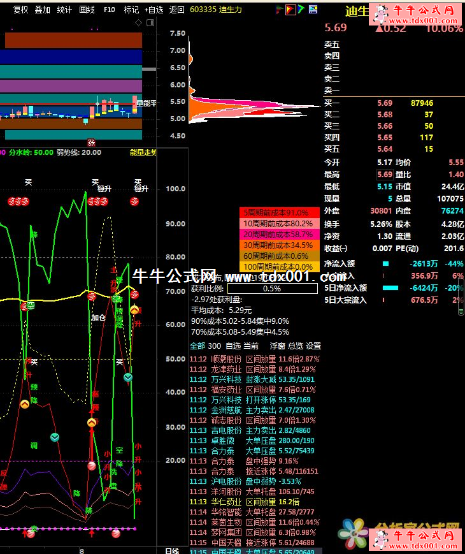Open the 标记 menu
This screenshot has height=554, width=465.
(x=131, y=10)
